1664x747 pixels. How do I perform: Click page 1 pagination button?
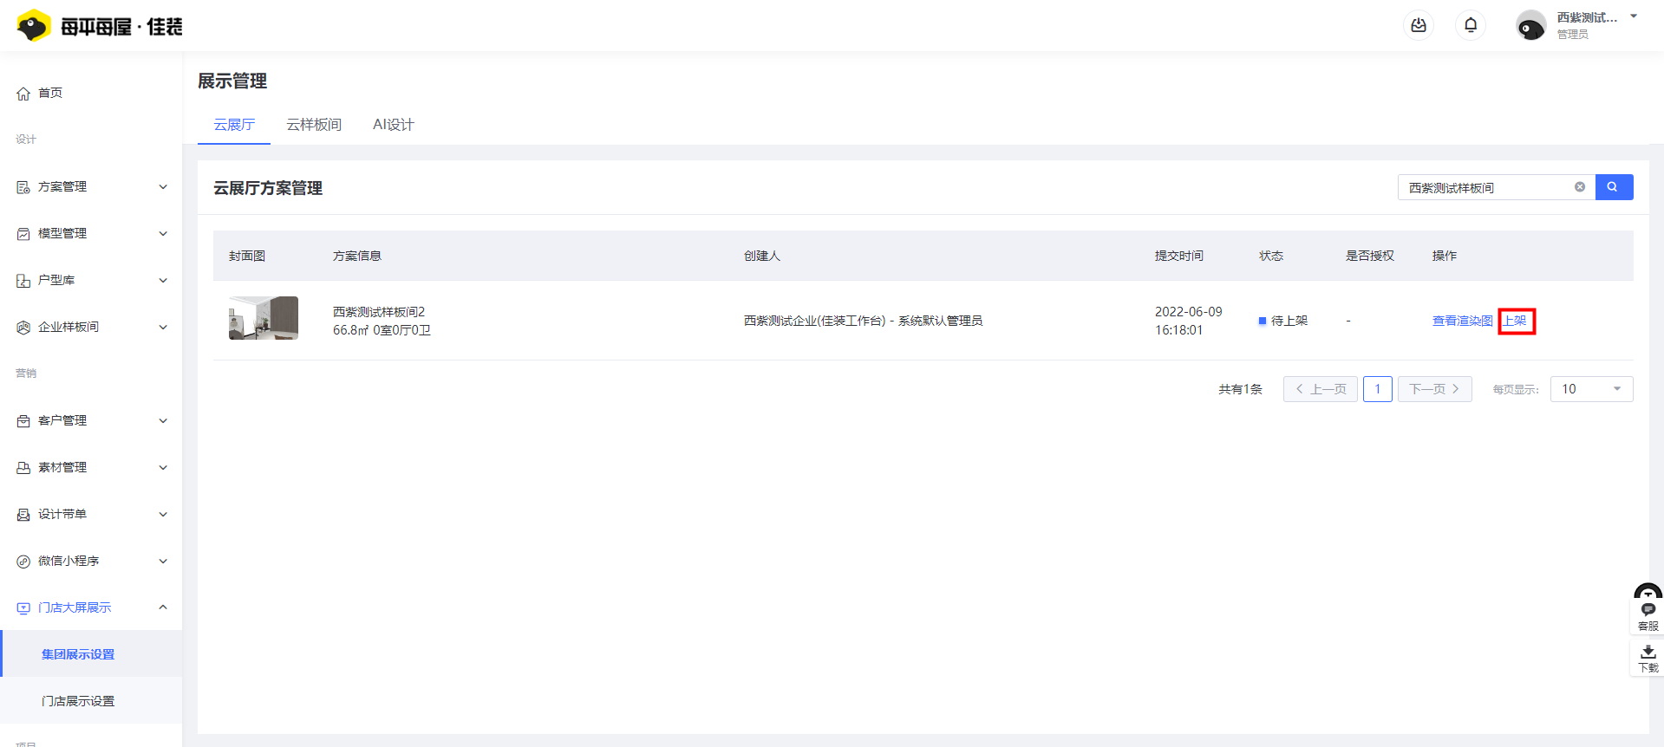(x=1378, y=389)
